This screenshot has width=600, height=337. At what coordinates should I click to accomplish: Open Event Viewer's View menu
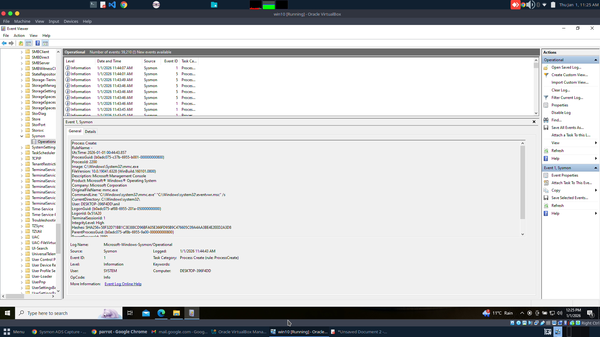pos(33,36)
